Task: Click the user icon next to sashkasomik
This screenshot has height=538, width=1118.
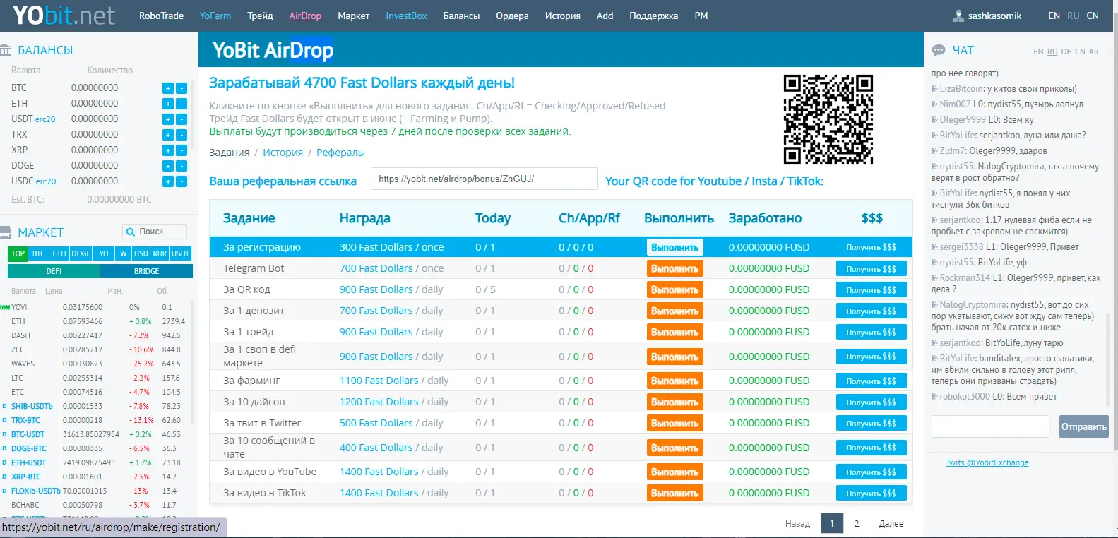Action: coord(958,16)
